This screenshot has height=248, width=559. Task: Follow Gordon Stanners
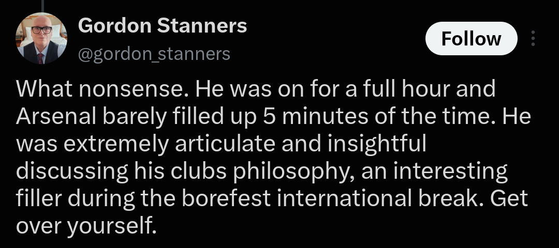472,38
